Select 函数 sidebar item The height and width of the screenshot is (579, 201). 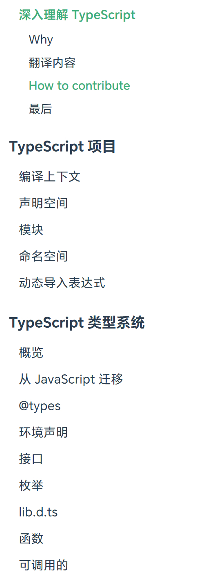(31, 539)
